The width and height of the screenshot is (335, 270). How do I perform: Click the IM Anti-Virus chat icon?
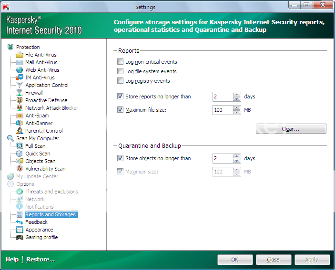[x=20, y=77]
